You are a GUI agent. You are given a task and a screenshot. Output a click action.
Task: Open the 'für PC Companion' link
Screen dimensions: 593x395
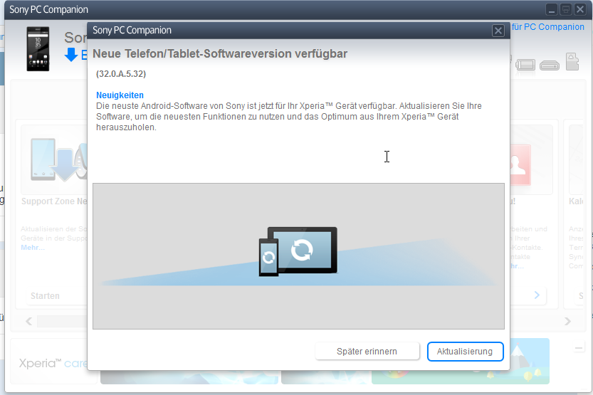pyautogui.click(x=547, y=27)
